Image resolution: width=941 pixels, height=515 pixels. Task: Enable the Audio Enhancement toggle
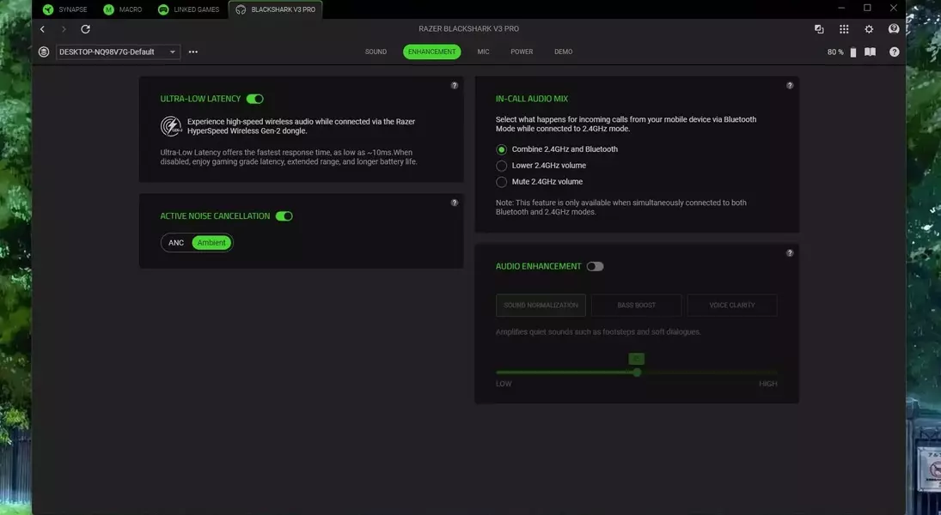click(595, 266)
